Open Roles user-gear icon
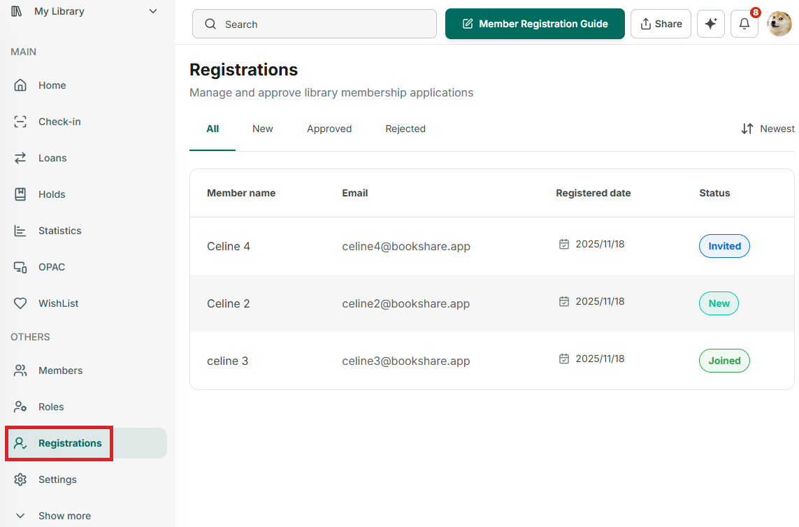Screen dimensions: 799x527 click(20, 407)
